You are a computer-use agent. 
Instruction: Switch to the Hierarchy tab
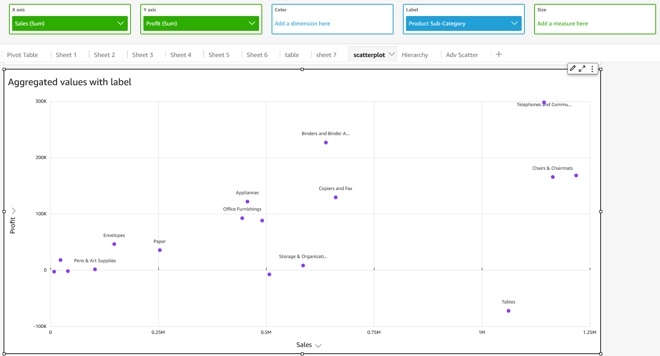[415, 55]
